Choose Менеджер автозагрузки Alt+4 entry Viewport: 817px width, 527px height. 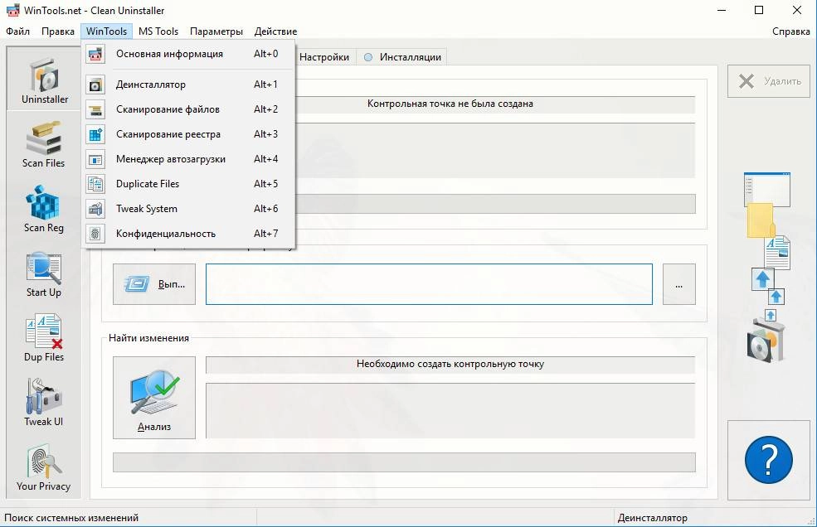[188, 159]
